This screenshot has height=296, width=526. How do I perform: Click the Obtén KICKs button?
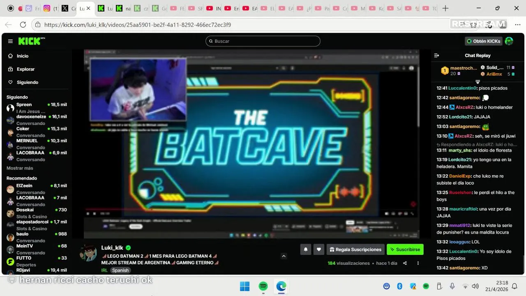484,41
